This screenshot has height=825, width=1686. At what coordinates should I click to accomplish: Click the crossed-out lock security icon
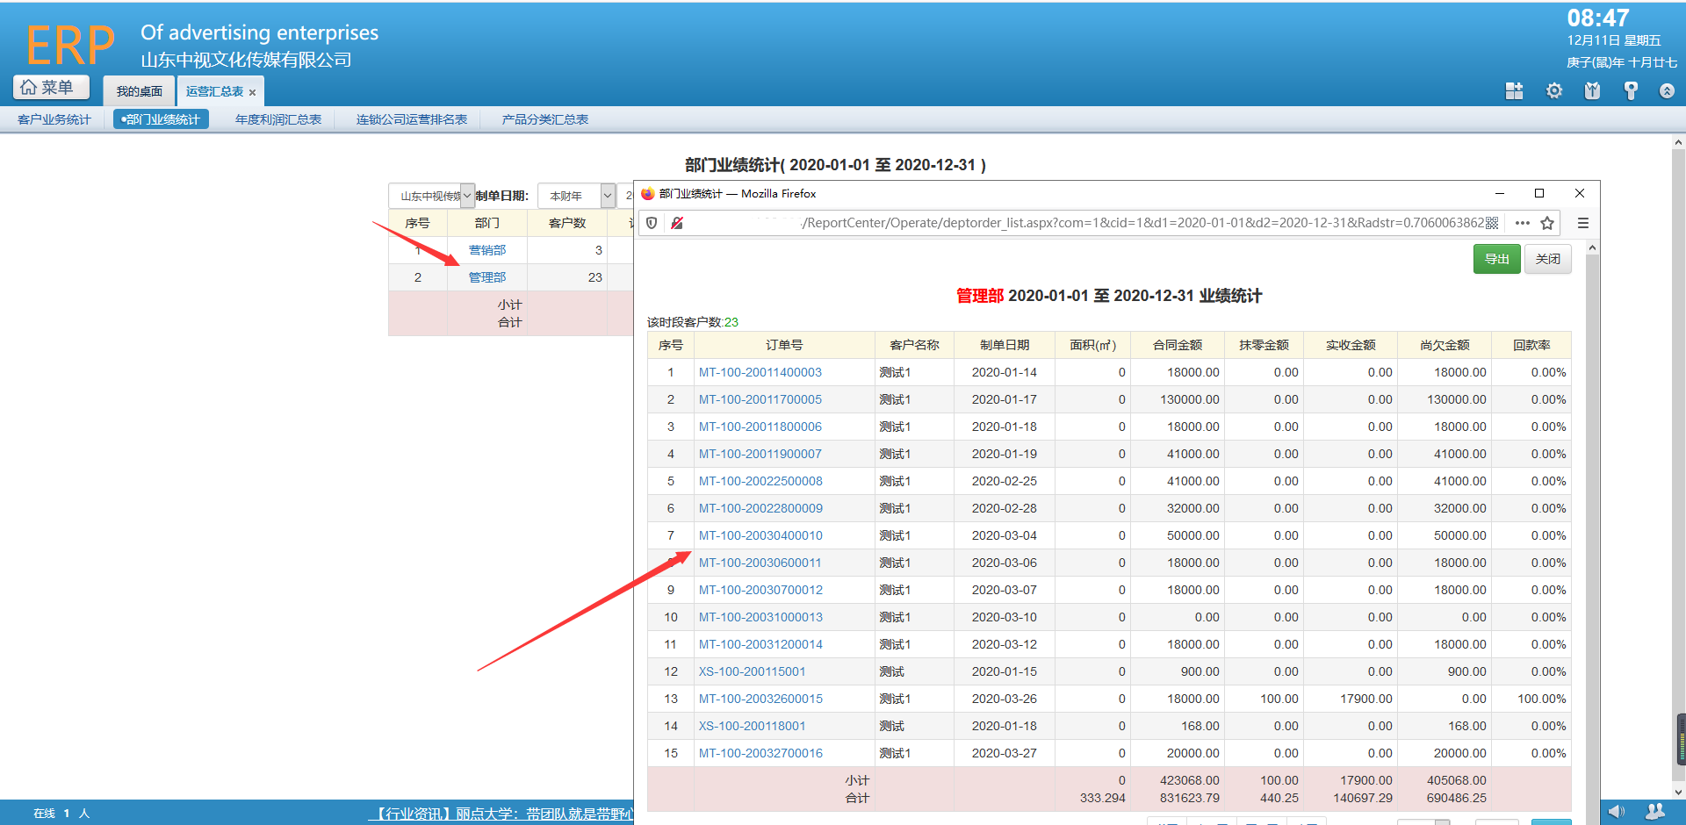coord(677,223)
